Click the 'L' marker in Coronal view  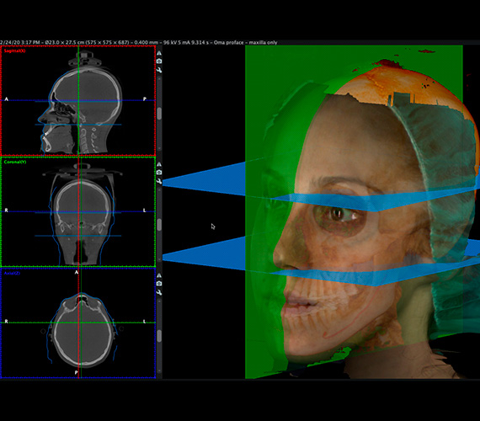145,210
